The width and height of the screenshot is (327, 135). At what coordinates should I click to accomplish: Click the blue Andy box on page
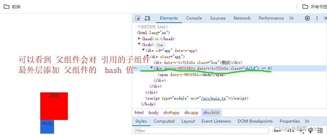coord(47,127)
